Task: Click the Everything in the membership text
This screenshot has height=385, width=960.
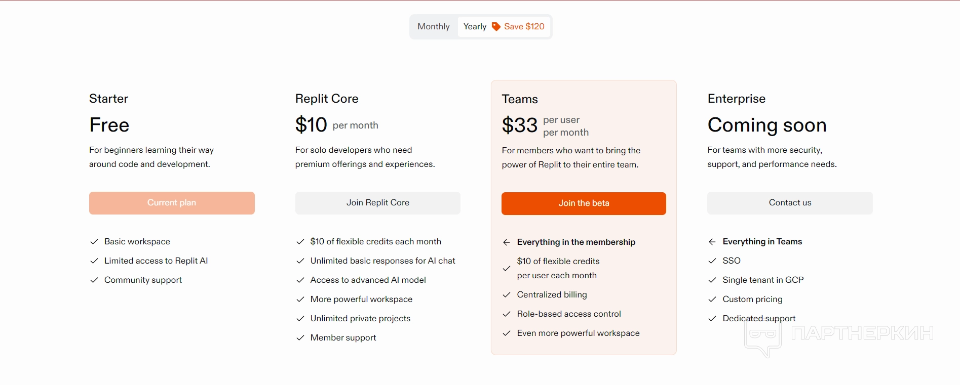Action: click(576, 242)
